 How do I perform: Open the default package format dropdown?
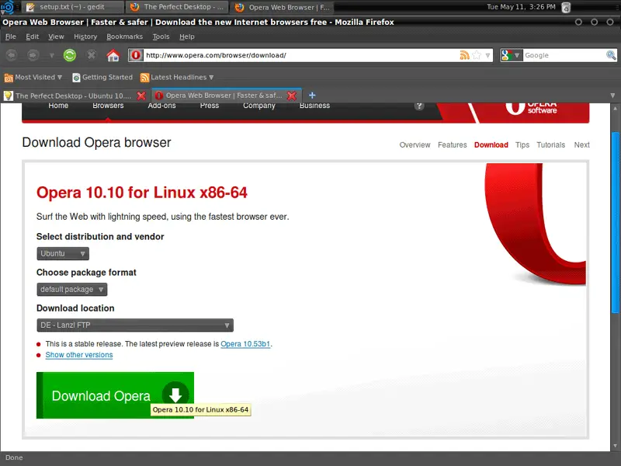[x=72, y=289]
